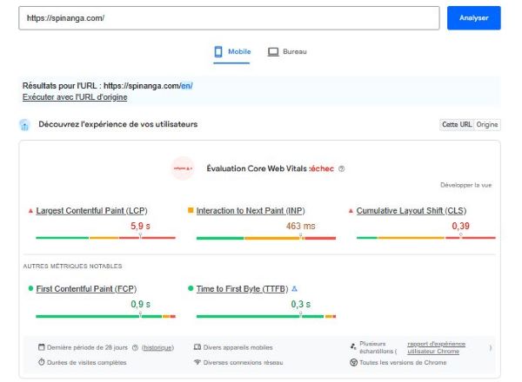The height and width of the screenshot is (382, 522).
Task: Click the wifi icon for Diverses connexions réseau
Action: tap(197, 362)
